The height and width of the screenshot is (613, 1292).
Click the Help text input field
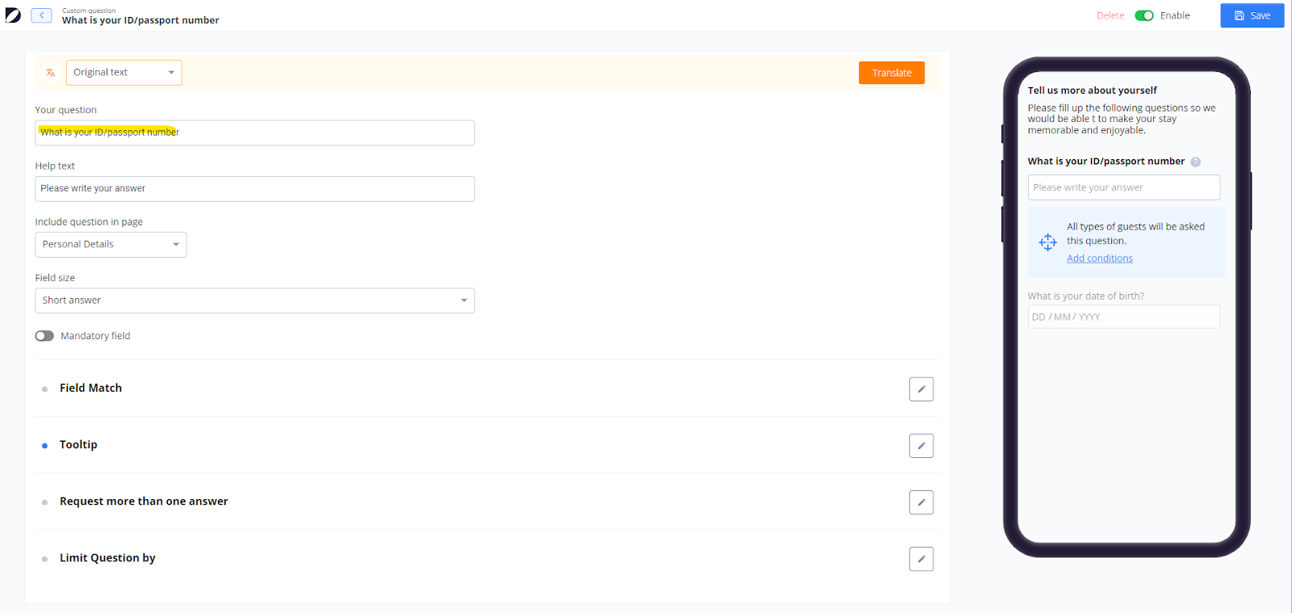[x=254, y=189]
